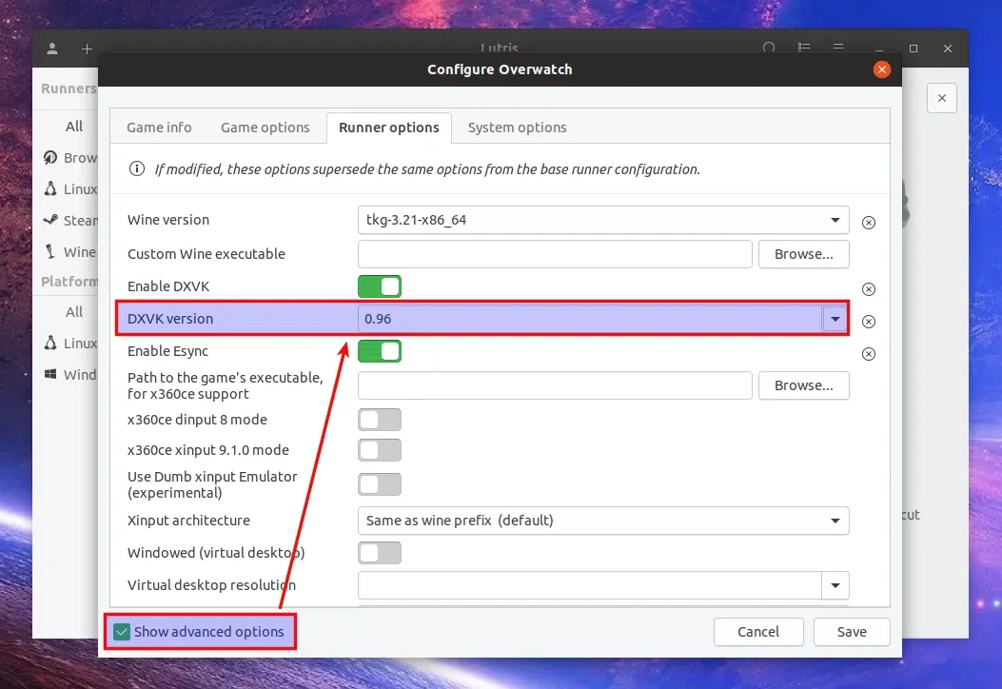Click the Cancel button
Screen dimensions: 1002x689
tap(758, 632)
